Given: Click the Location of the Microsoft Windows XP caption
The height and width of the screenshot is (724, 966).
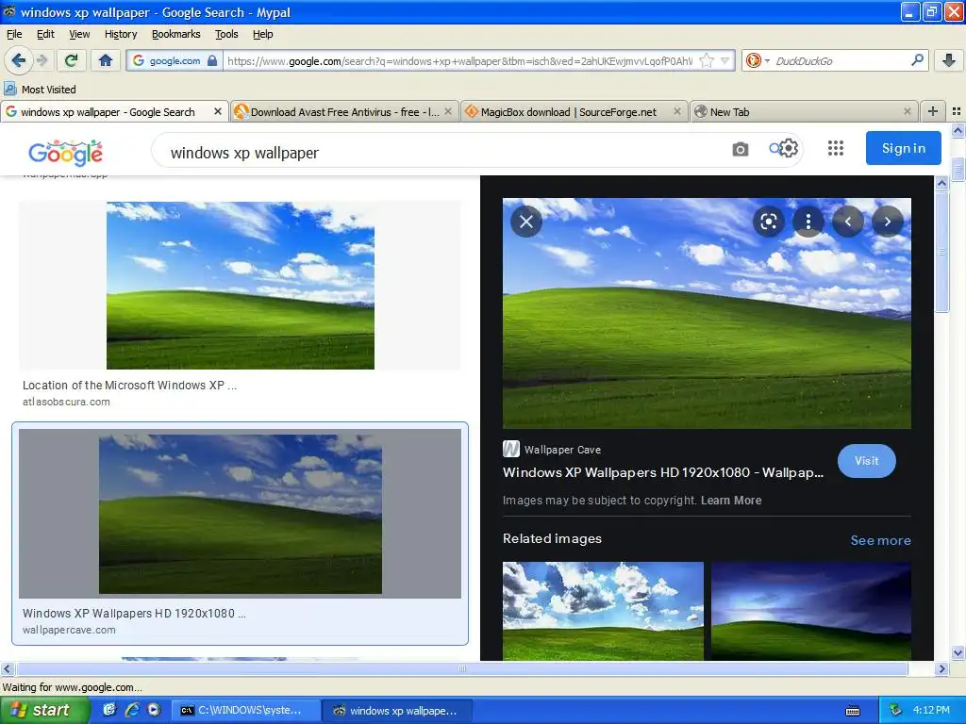Looking at the screenshot, I should click(129, 385).
